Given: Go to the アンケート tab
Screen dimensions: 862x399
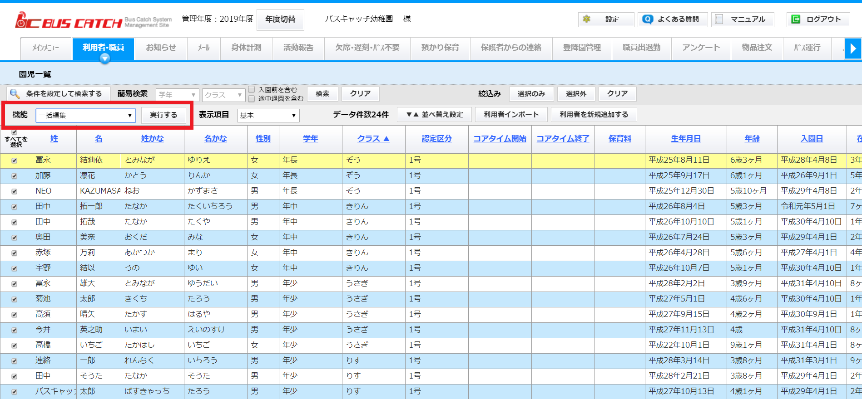Looking at the screenshot, I should click(x=701, y=48).
